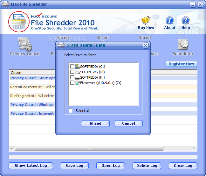Cancel the Shred Deleted Data dialog

pyautogui.click(x=128, y=123)
